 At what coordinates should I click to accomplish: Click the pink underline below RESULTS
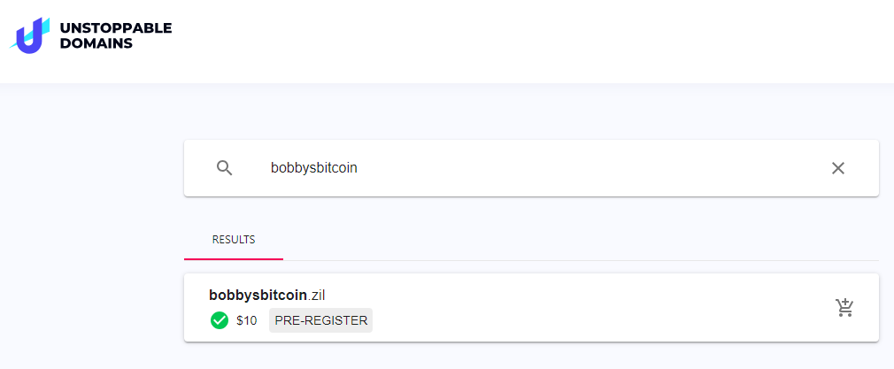point(234,259)
